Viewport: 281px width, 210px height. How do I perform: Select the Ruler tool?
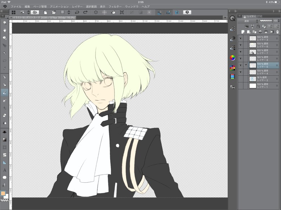pyautogui.click(x=5, y=163)
